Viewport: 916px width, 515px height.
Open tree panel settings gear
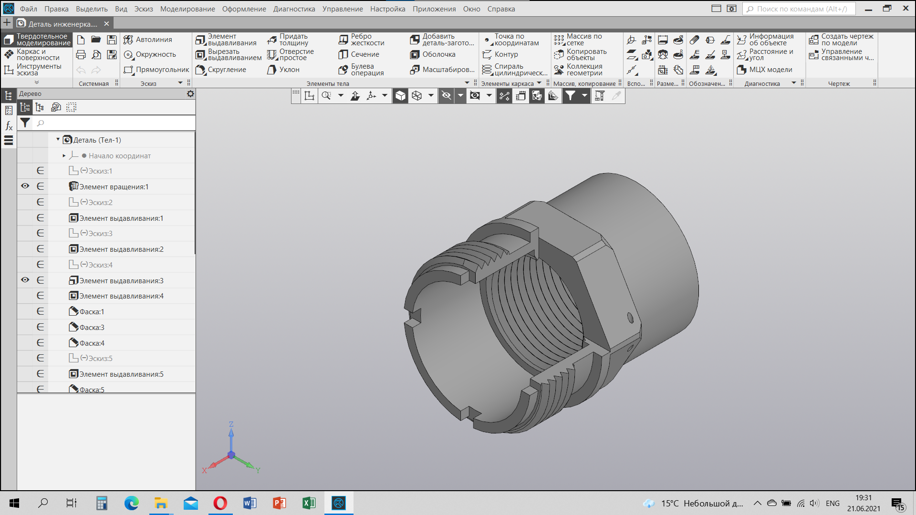coord(190,94)
